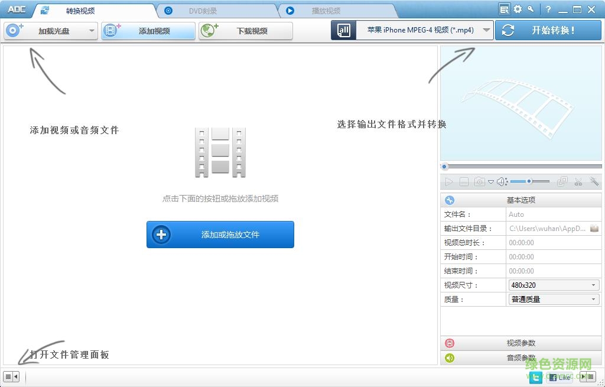Screen dimensions: 605x387
Task: Click the magnifier search icon in title bar
Action: (x=530, y=9)
